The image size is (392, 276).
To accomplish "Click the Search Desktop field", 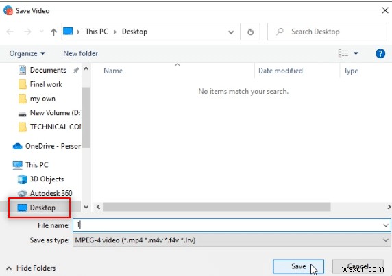I will click(x=327, y=32).
